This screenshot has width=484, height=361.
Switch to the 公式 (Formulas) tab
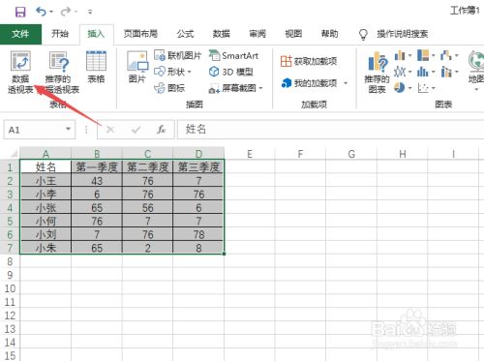(185, 34)
